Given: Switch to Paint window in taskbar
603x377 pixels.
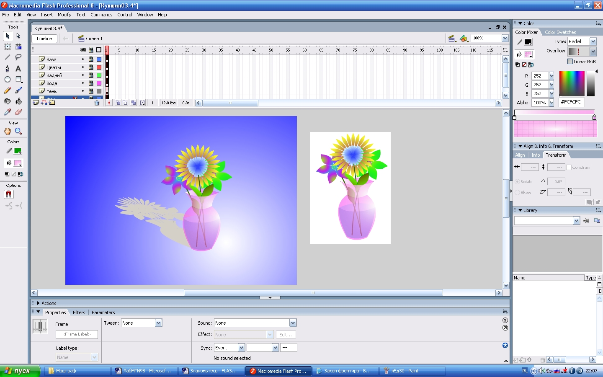Looking at the screenshot, I should pos(412,371).
